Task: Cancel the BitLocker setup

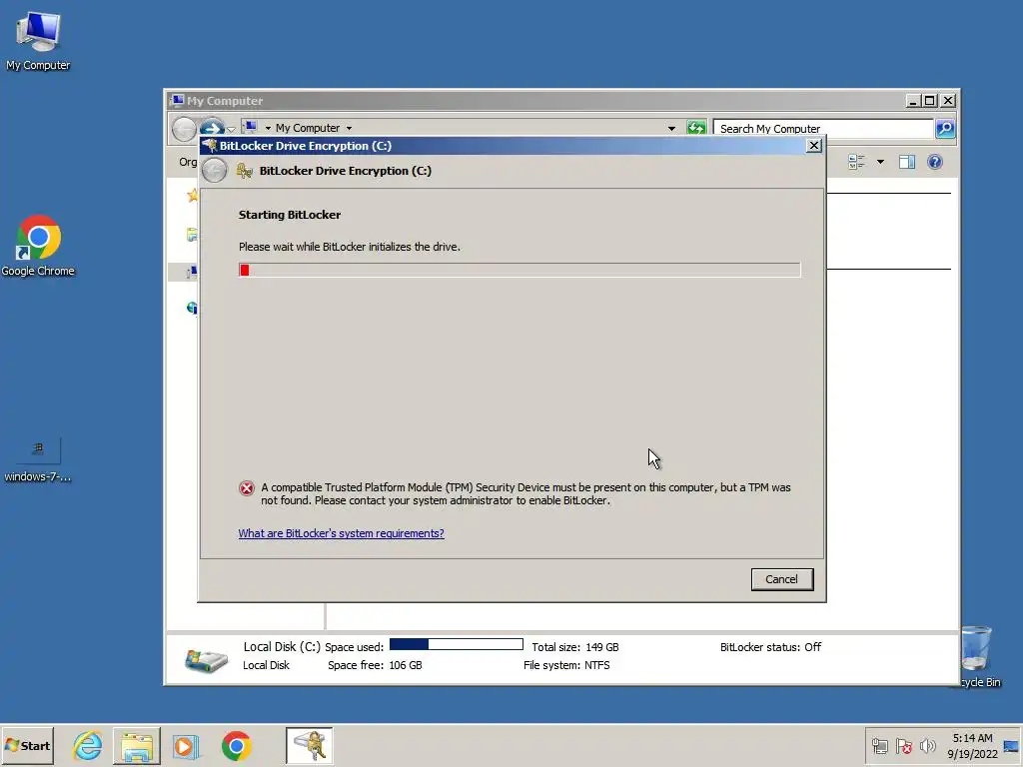Action: pyautogui.click(x=781, y=579)
